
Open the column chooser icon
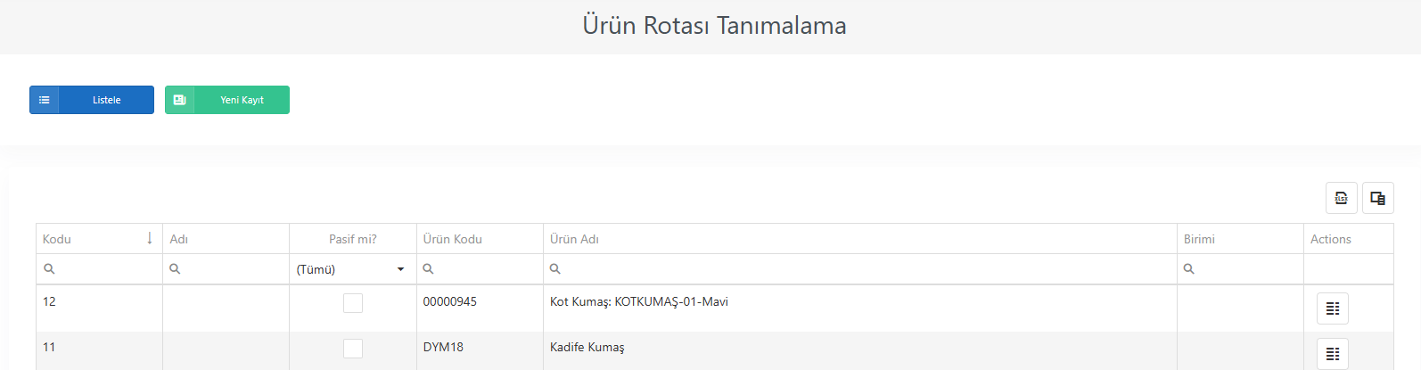click(x=1377, y=198)
